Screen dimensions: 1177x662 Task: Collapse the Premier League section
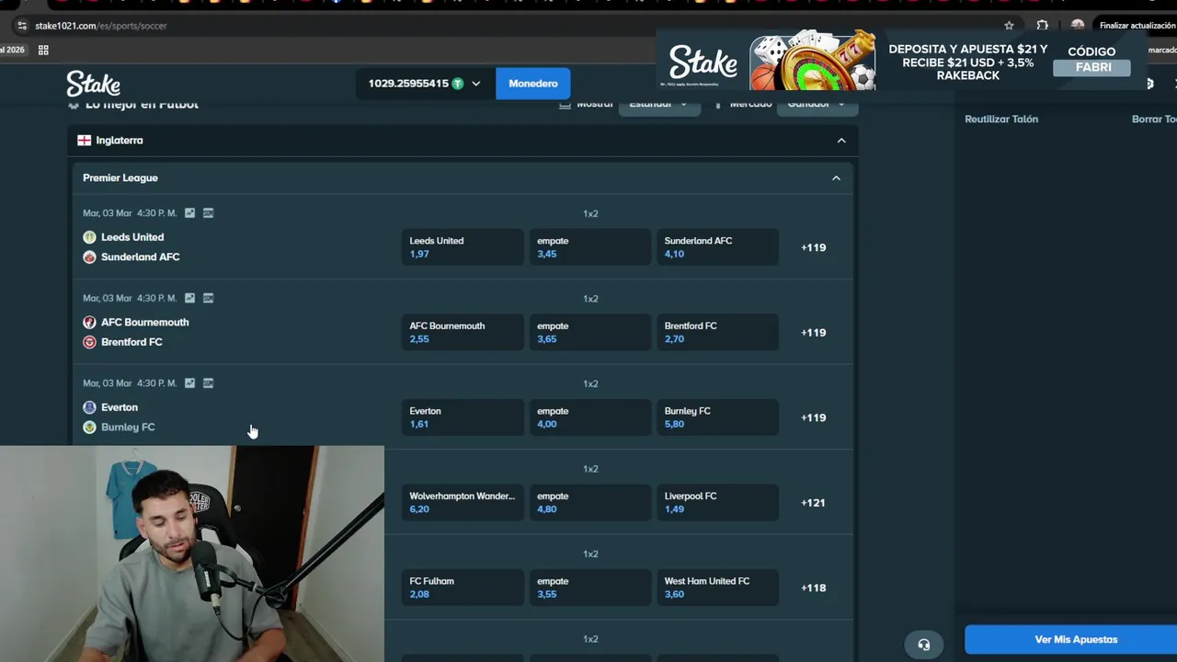(836, 178)
